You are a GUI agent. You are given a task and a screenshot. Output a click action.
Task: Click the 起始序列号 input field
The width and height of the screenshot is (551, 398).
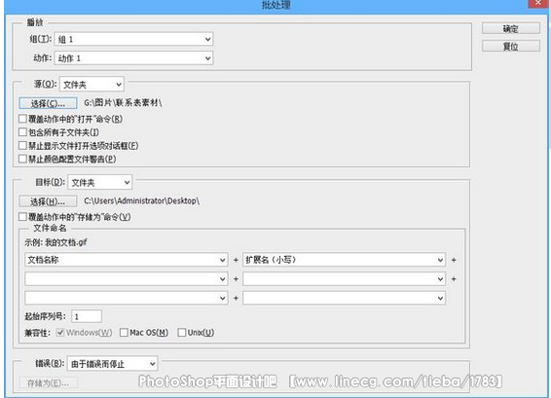(87, 316)
